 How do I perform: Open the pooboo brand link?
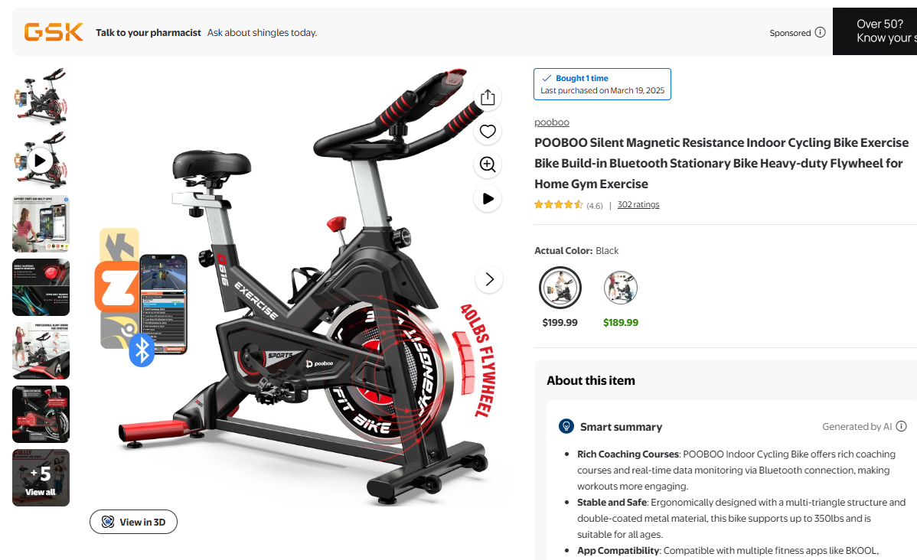click(551, 122)
